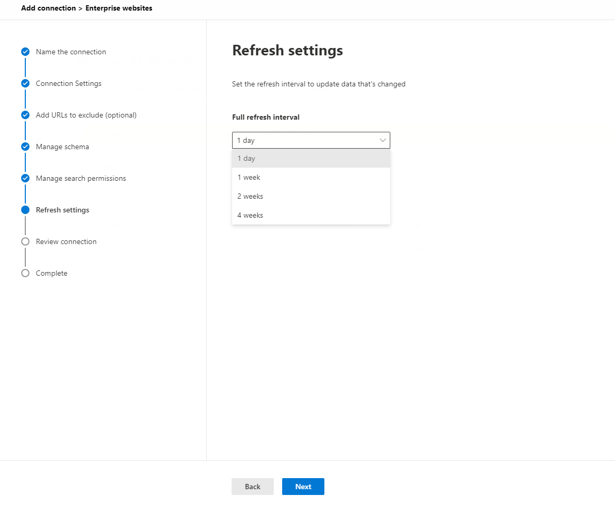Click the Review connection step circle
Viewport: 615px width, 505px height.
[x=25, y=241]
